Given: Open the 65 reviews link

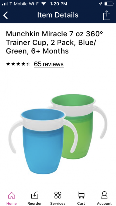Looking at the screenshot, I should pos(49,64).
